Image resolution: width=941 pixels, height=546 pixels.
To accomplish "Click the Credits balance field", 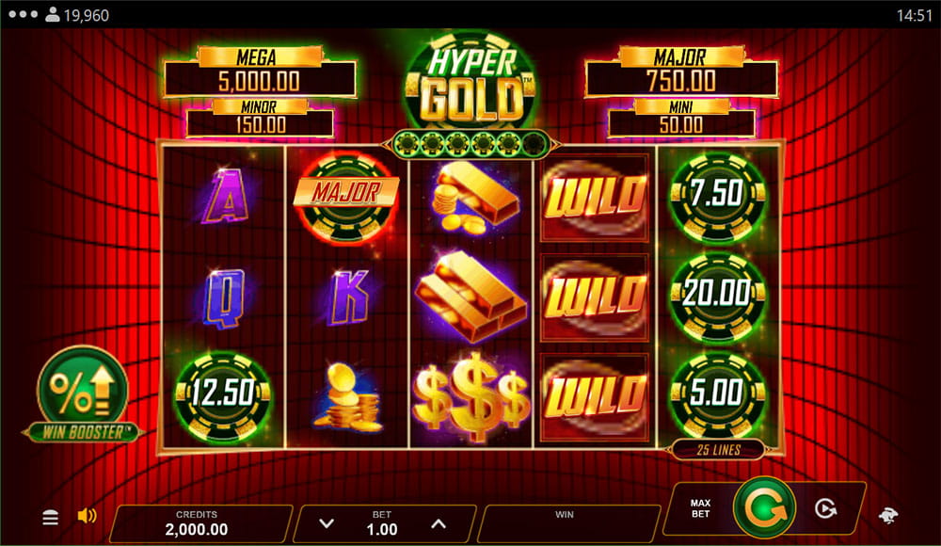I will pyautogui.click(x=197, y=523).
